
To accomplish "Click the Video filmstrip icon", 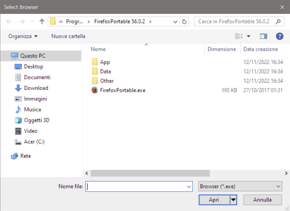I will pos(18,131).
